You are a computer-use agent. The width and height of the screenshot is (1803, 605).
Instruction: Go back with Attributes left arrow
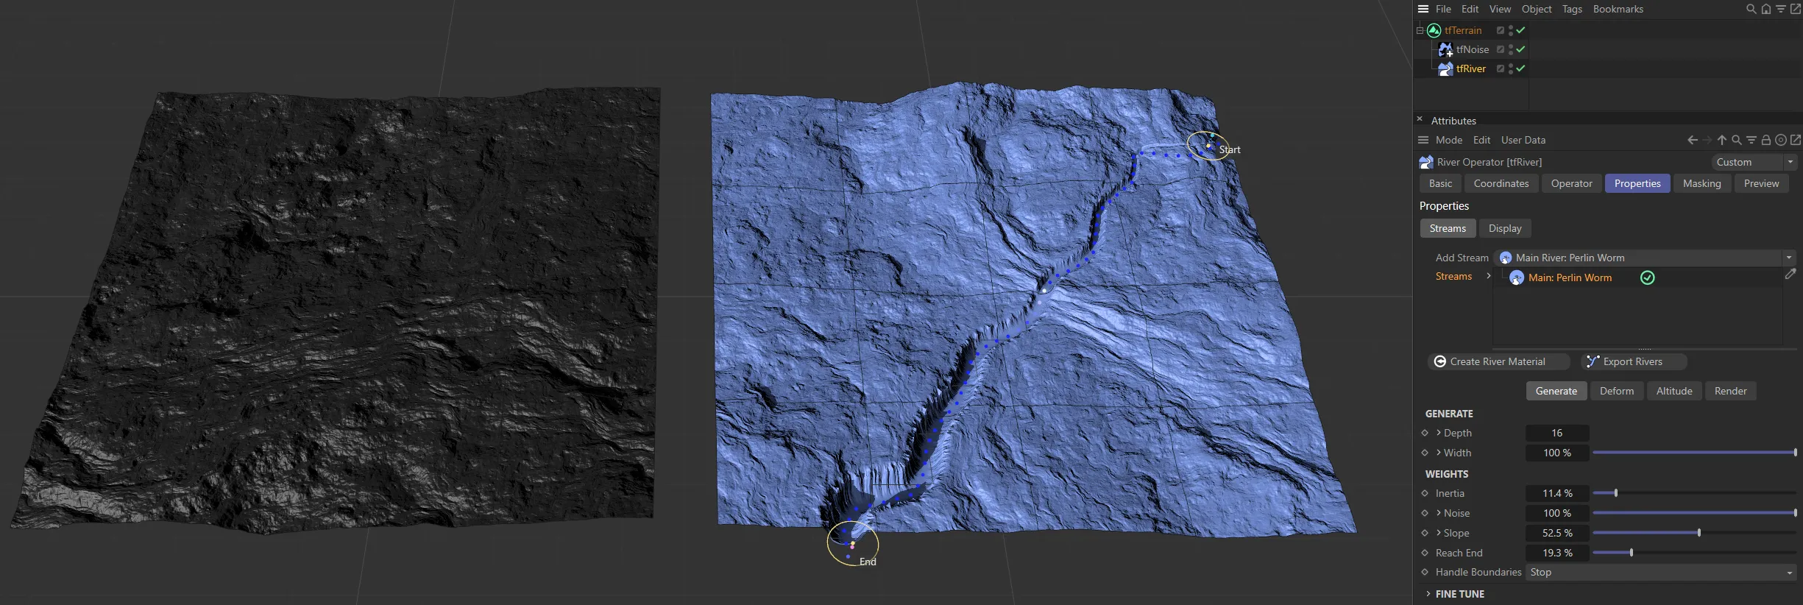pyautogui.click(x=1693, y=140)
